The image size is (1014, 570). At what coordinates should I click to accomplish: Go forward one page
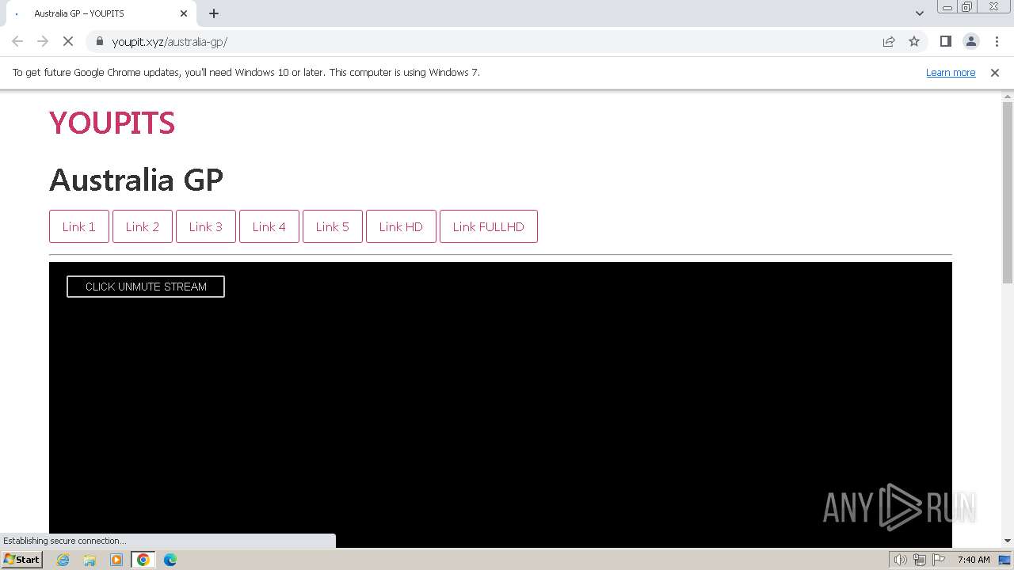(x=43, y=41)
